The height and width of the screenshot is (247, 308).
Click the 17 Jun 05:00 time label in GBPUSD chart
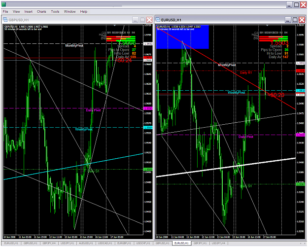117,237
